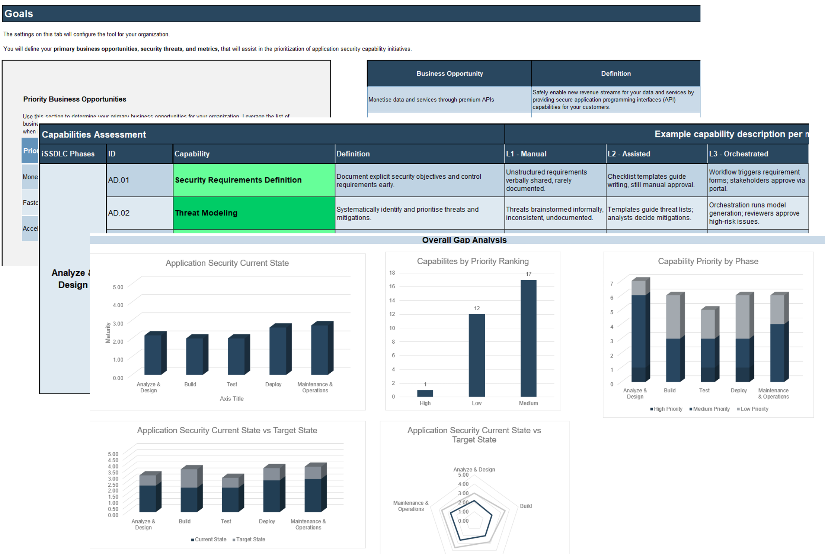Select the Low bar showing value 12

(x=477, y=353)
